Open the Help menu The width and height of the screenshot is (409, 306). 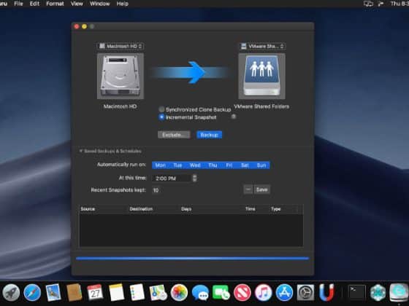[x=123, y=4]
